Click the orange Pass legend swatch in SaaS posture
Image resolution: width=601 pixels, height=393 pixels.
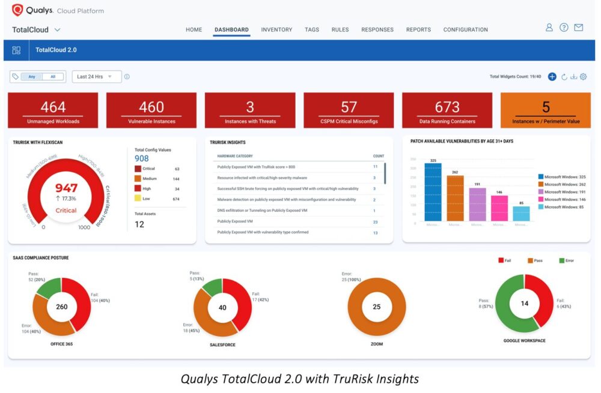click(530, 260)
